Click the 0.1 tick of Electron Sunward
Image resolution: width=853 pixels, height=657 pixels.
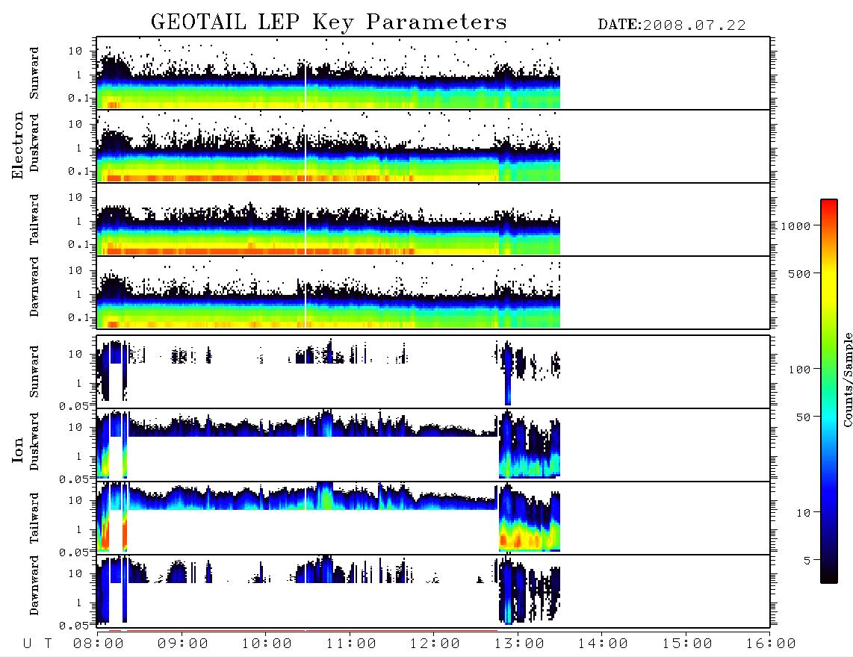(79, 98)
